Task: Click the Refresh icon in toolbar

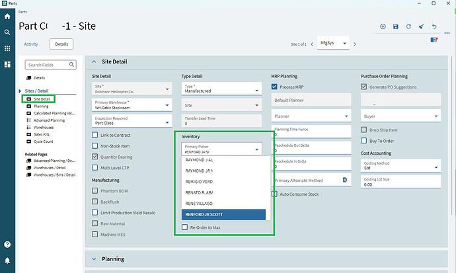Action: point(408,26)
